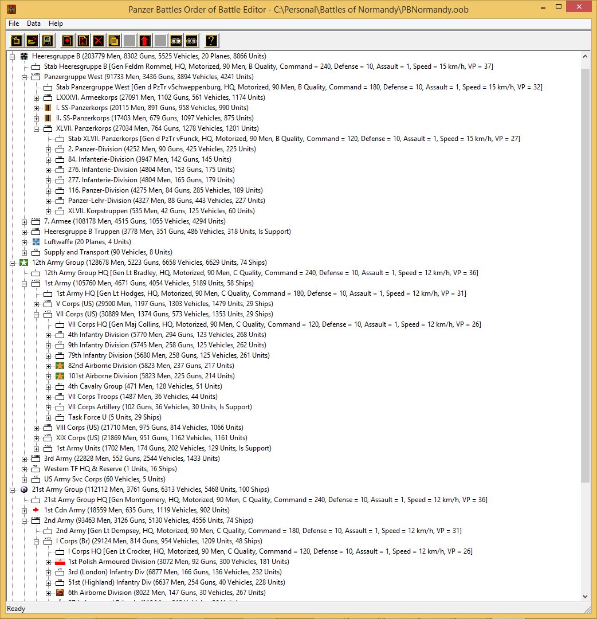The width and height of the screenshot is (597, 619).
Task: Click the Panzergruppe West unit symbol icon
Action: point(36,77)
